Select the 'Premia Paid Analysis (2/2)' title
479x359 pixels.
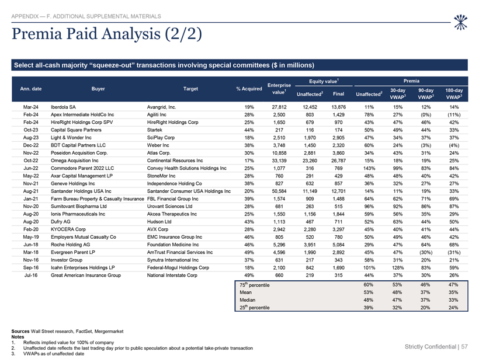[107, 34]
